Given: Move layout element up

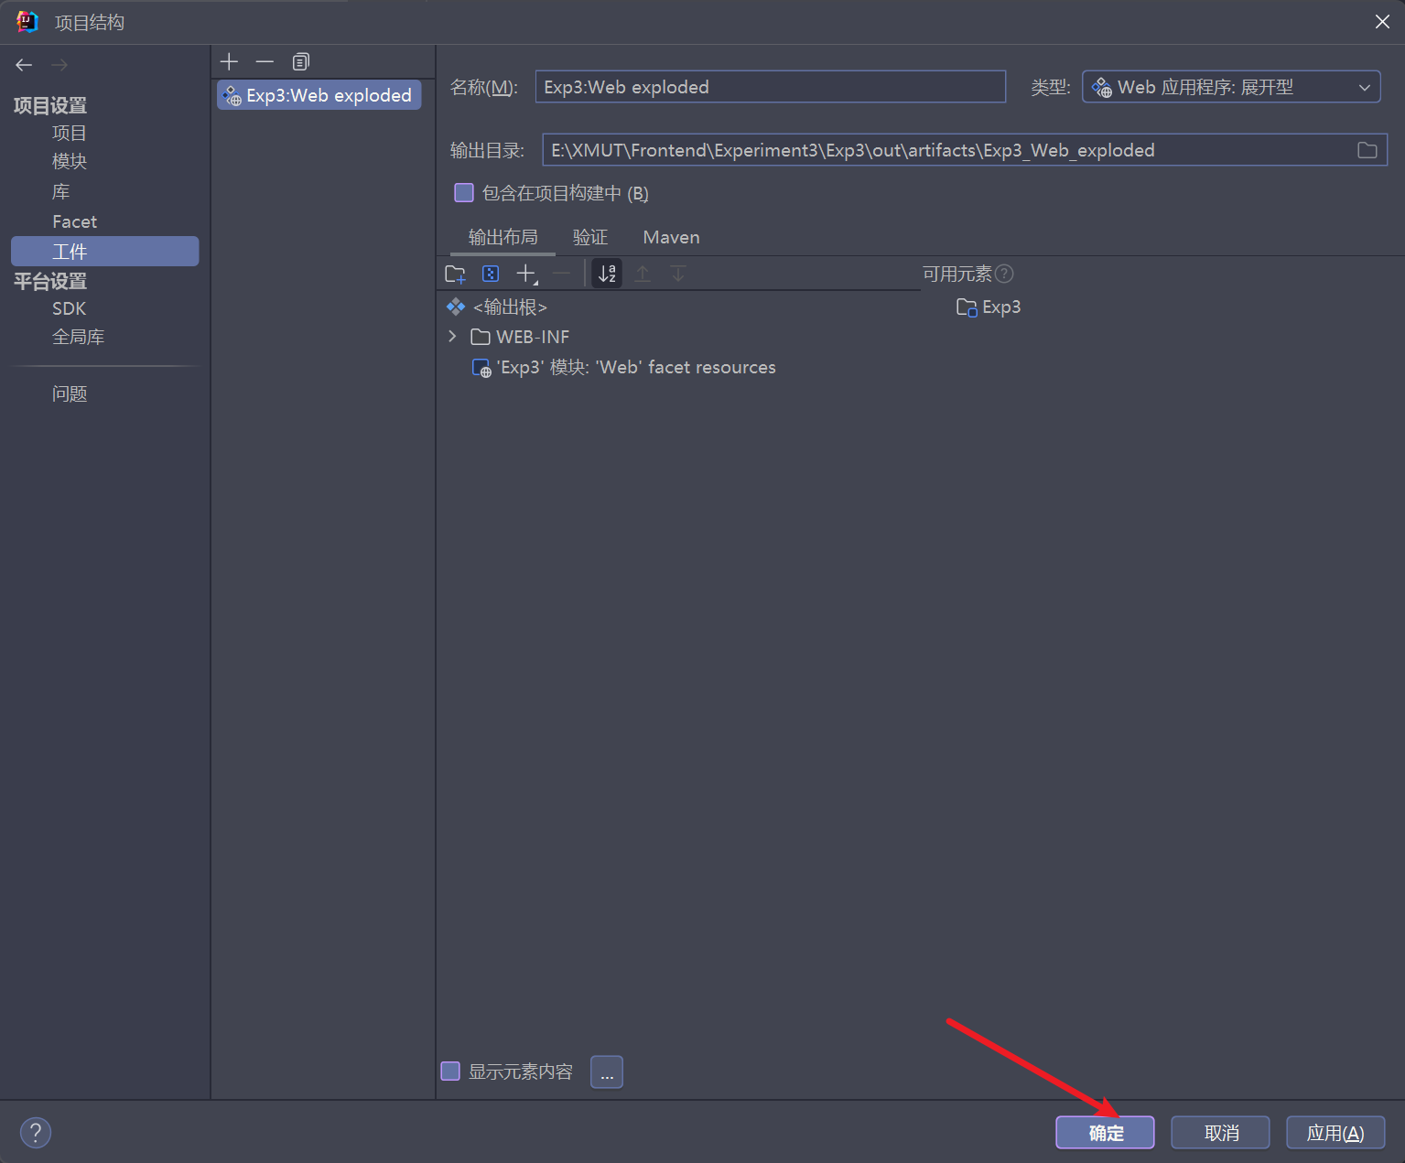Looking at the screenshot, I should tap(643, 274).
